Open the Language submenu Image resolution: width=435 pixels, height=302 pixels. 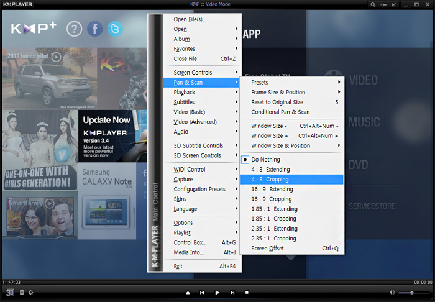pos(202,209)
